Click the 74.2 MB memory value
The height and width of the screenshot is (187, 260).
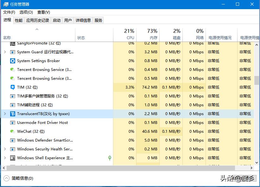point(150,87)
